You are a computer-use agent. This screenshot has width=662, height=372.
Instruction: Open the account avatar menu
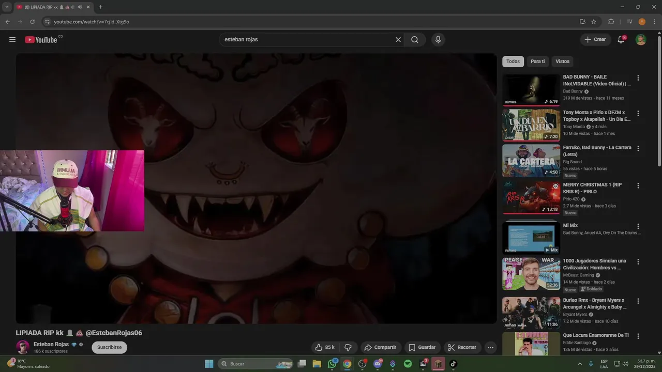641,40
